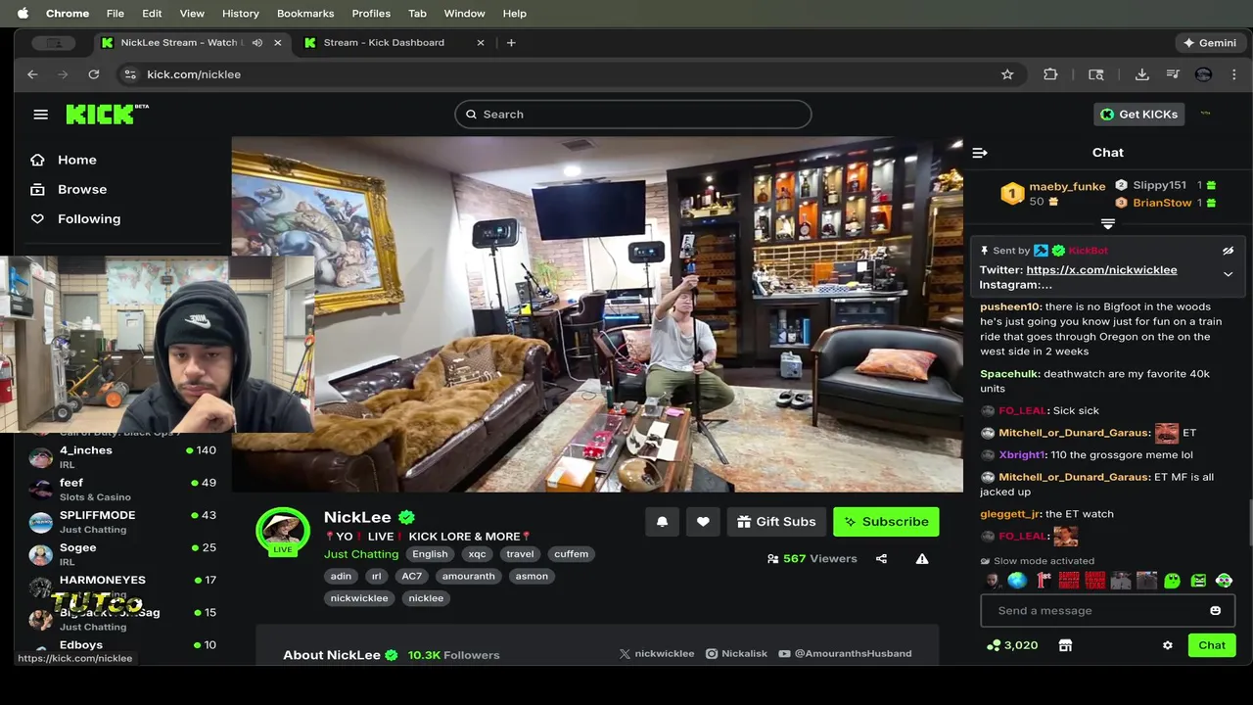Hide the pinned KickBot message

pos(1228,251)
